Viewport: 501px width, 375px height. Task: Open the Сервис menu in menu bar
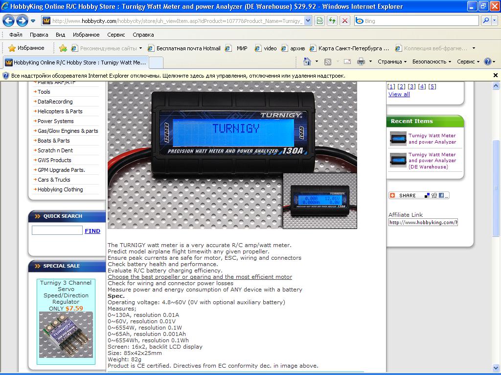tap(116, 35)
